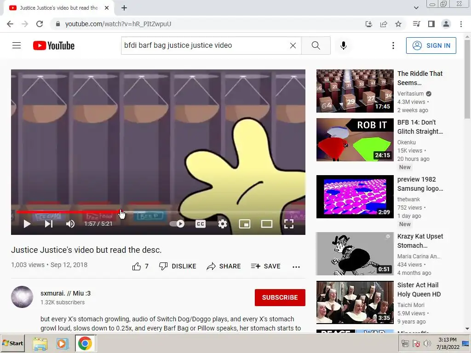Open BFB 14 ROB IT thumbnail
The width and height of the screenshot is (471, 353).
click(x=355, y=140)
